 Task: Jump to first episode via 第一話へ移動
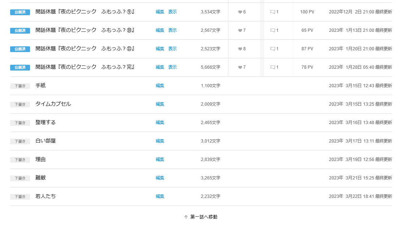click(x=200, y=217)
